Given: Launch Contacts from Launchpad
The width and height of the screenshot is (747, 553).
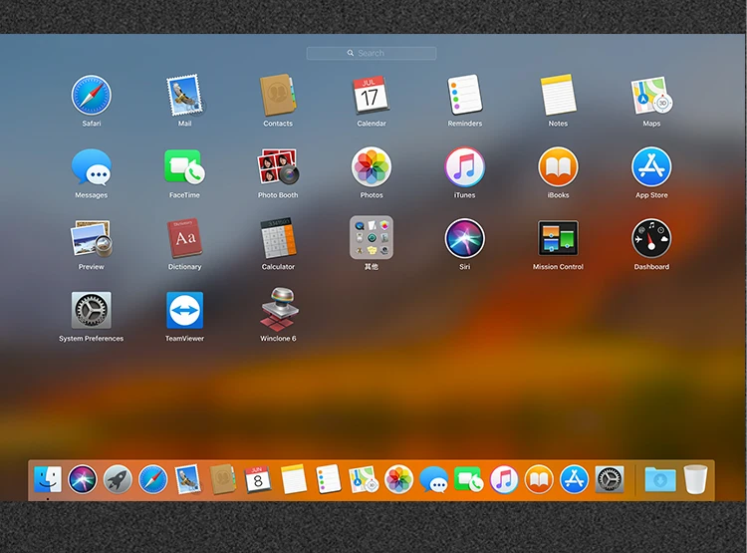Looking at the screenshot, I should [x=278, y=96].
